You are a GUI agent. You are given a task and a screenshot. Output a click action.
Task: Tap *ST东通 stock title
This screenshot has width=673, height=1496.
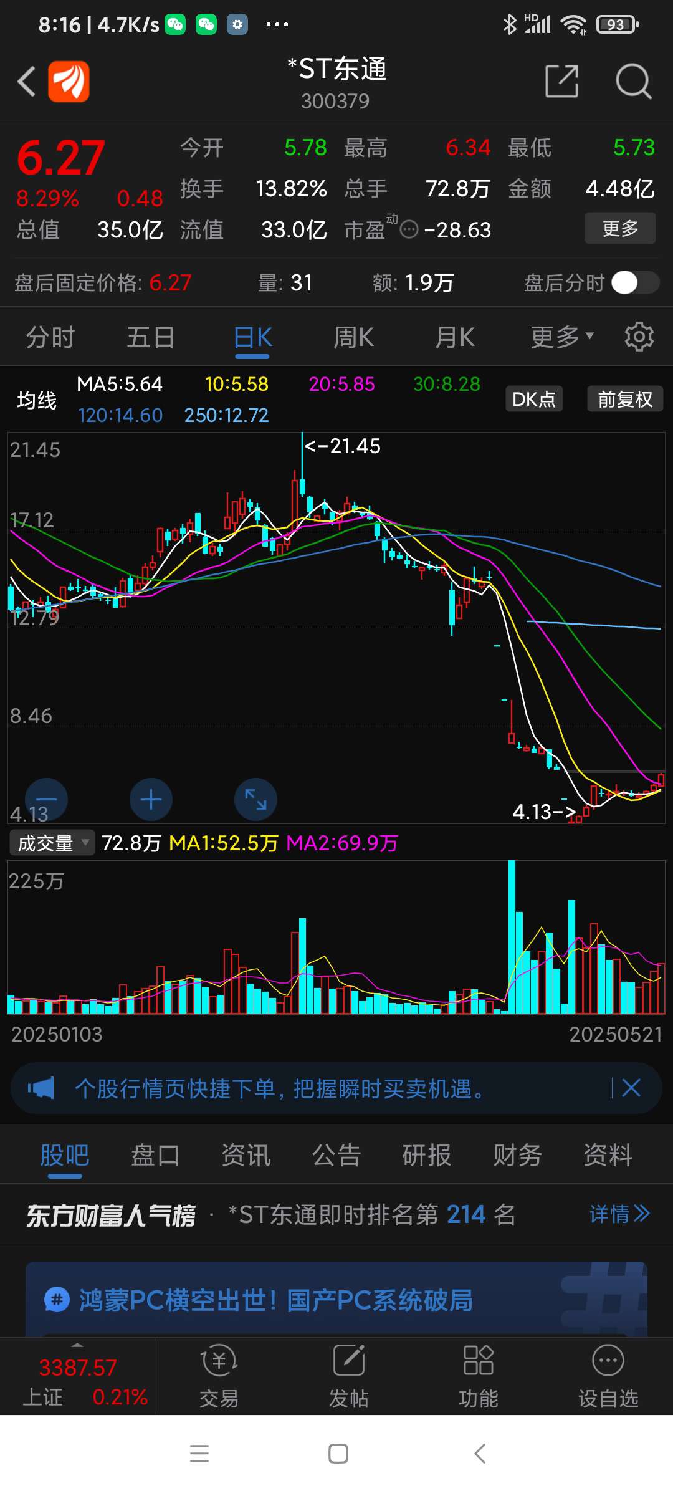[336, 69]
